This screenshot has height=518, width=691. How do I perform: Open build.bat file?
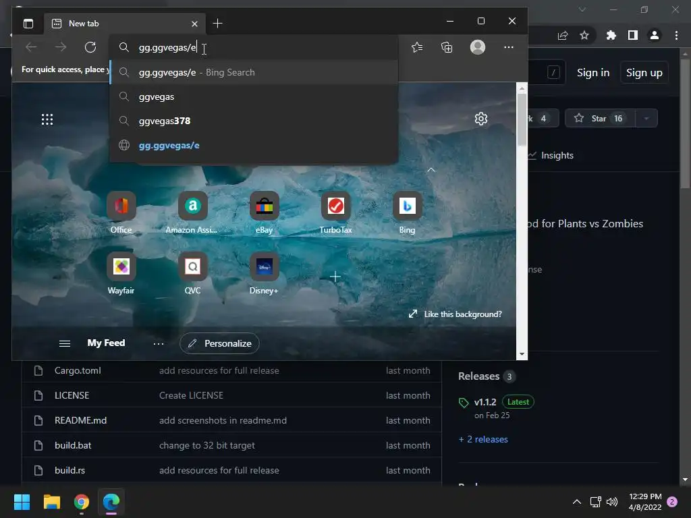point(73,445)
